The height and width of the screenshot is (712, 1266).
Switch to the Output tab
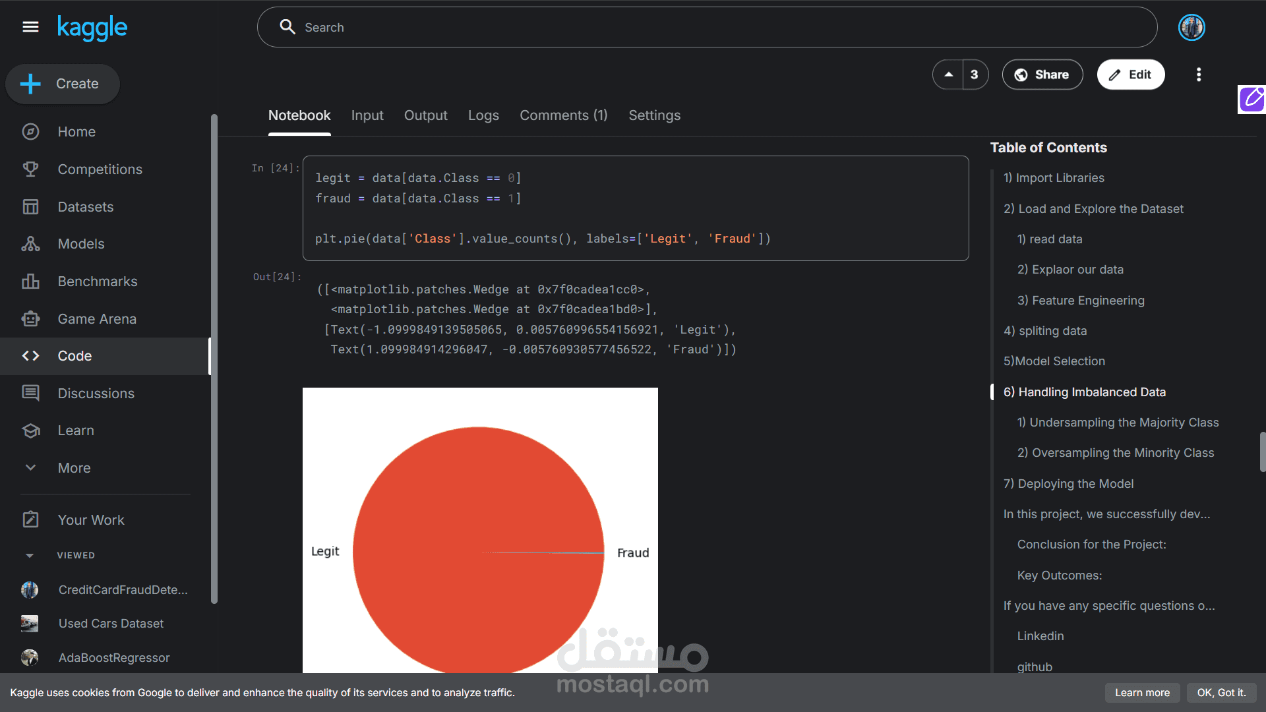click(x=425, y=115)
